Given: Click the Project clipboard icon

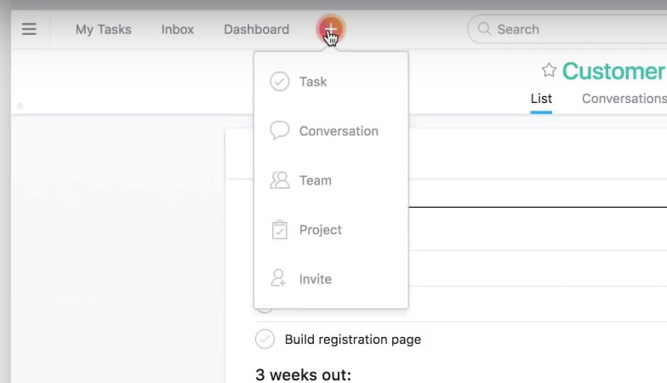Looking at the screenshot, I should (279, 230).
